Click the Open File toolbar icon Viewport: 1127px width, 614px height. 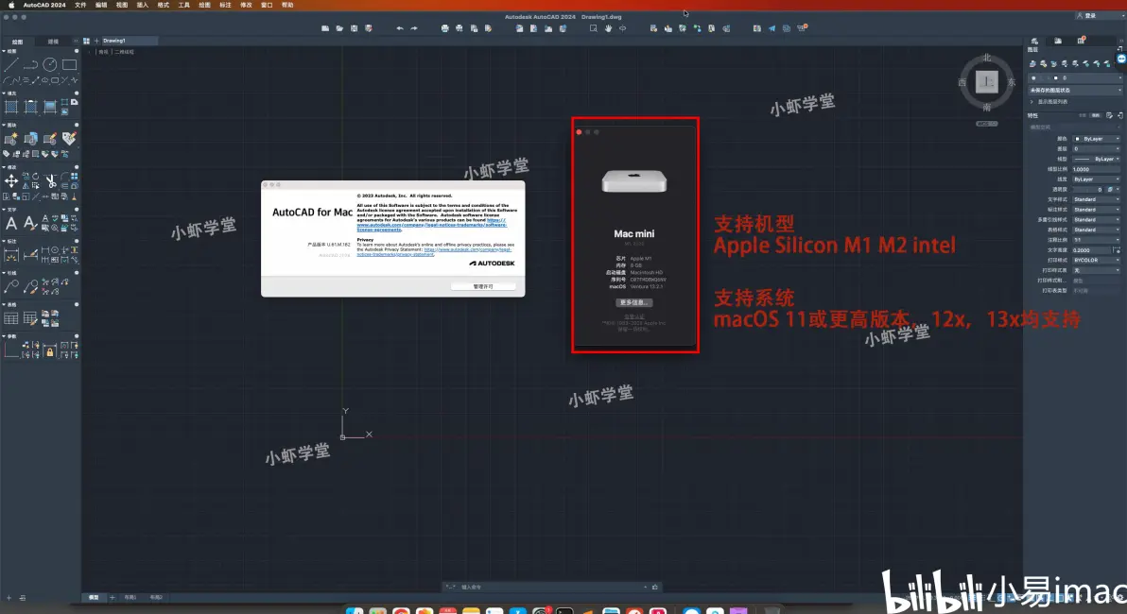pos(339,28)
